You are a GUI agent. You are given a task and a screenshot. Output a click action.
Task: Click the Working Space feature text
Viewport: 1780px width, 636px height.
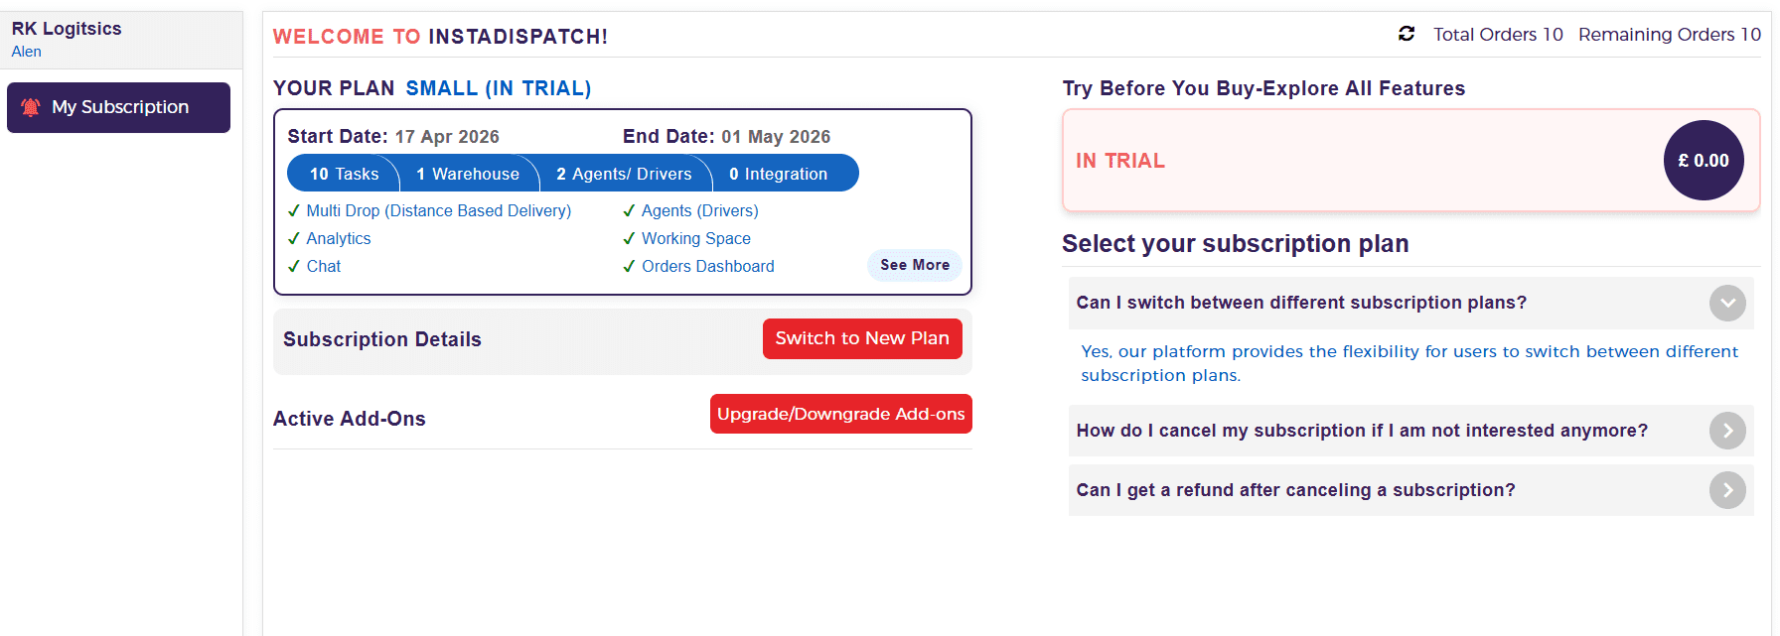pyautogui.click(x=696, y=238)
